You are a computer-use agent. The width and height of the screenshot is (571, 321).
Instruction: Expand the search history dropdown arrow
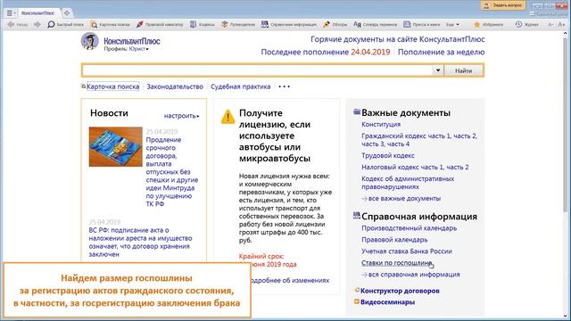pyautogui.click(x=438, y=70)
